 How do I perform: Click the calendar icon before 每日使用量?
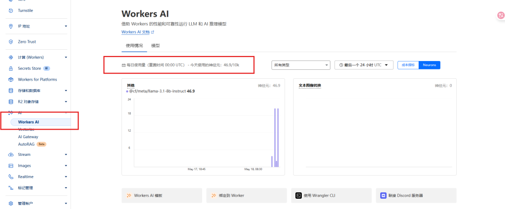(x=123, y=65)
